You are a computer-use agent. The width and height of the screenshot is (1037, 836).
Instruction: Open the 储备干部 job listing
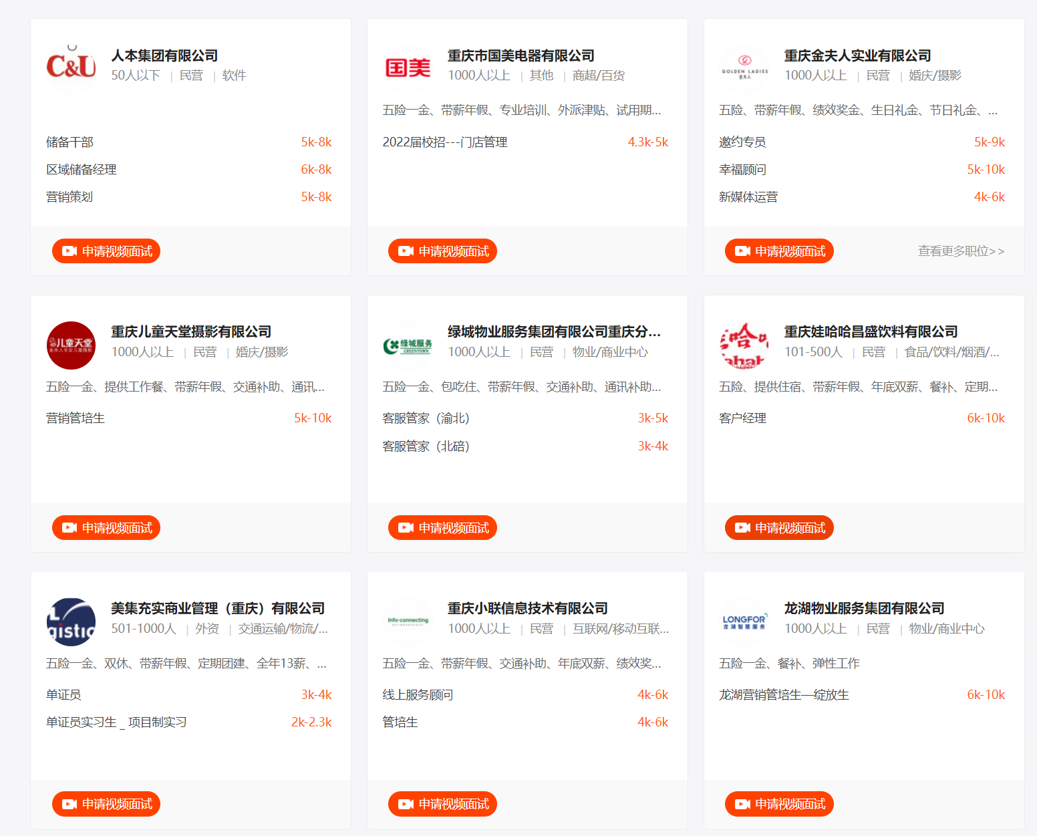pyautogui.click(x=70, y=142)
